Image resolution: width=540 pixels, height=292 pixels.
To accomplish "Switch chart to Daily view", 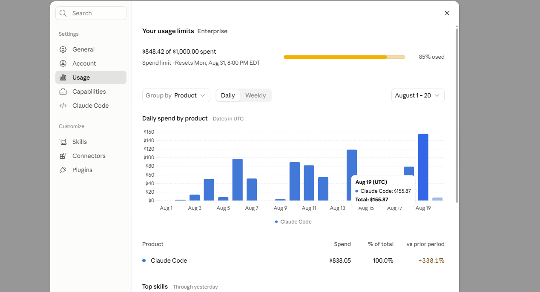I will pyautogui.click(x=228, y=95).
